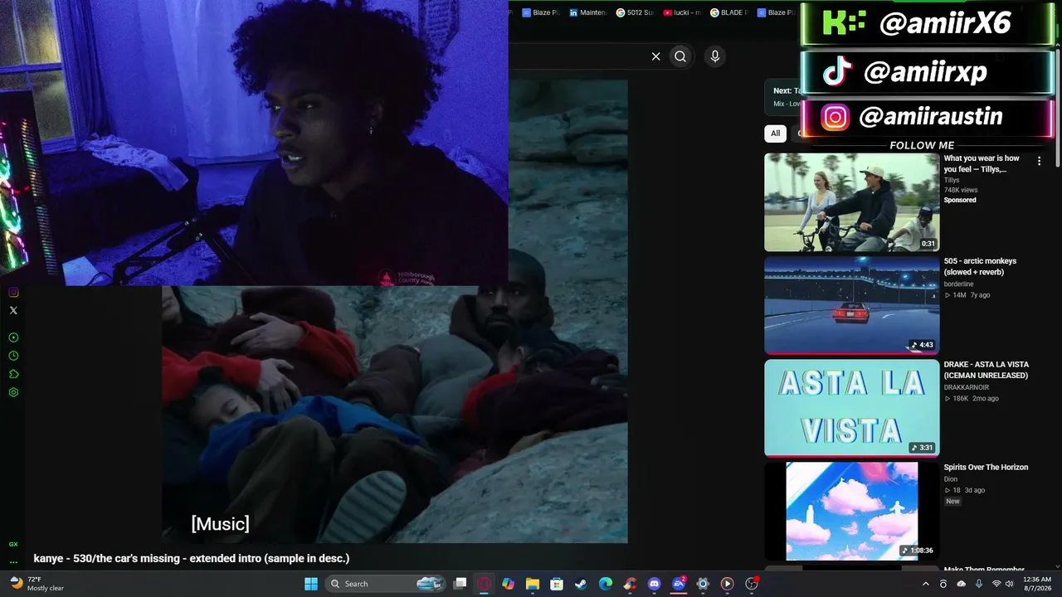Open Steam from the taskbar

pos(582,584)
